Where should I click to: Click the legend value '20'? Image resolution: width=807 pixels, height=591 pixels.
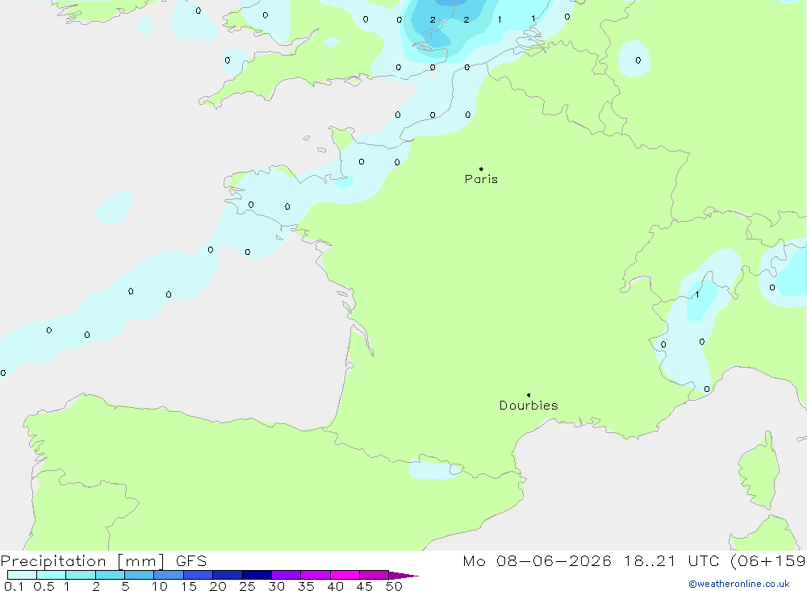click(x=218, y=586)
